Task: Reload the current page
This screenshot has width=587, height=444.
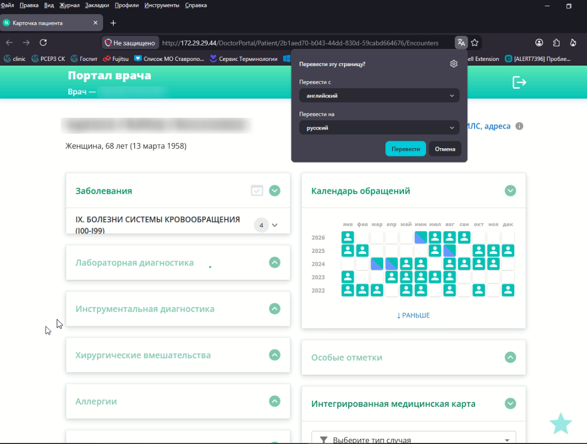Action: (43, 43)
